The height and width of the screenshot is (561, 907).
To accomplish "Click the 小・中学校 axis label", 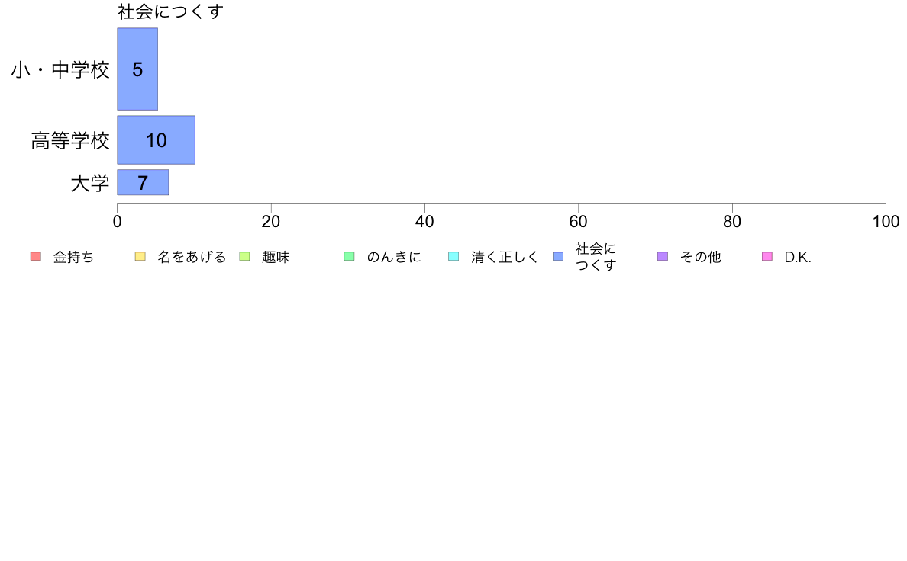I will [x=60, y=70].
